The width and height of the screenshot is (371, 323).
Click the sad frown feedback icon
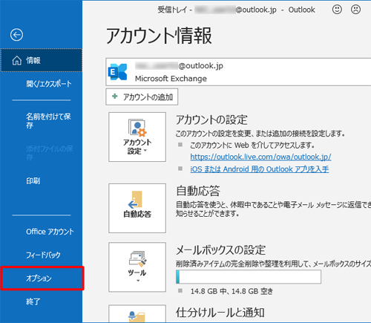(355, 10)
